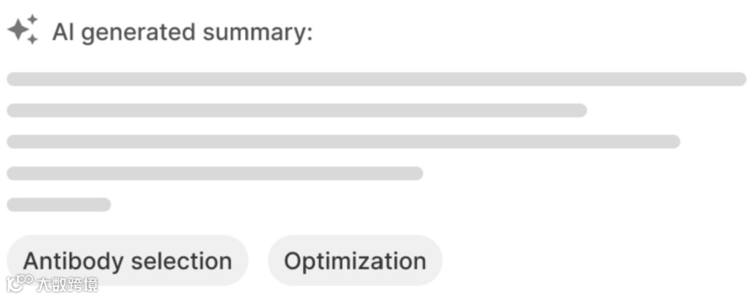
Task: Click the AI sparkle icon
Action: (22, 30)
